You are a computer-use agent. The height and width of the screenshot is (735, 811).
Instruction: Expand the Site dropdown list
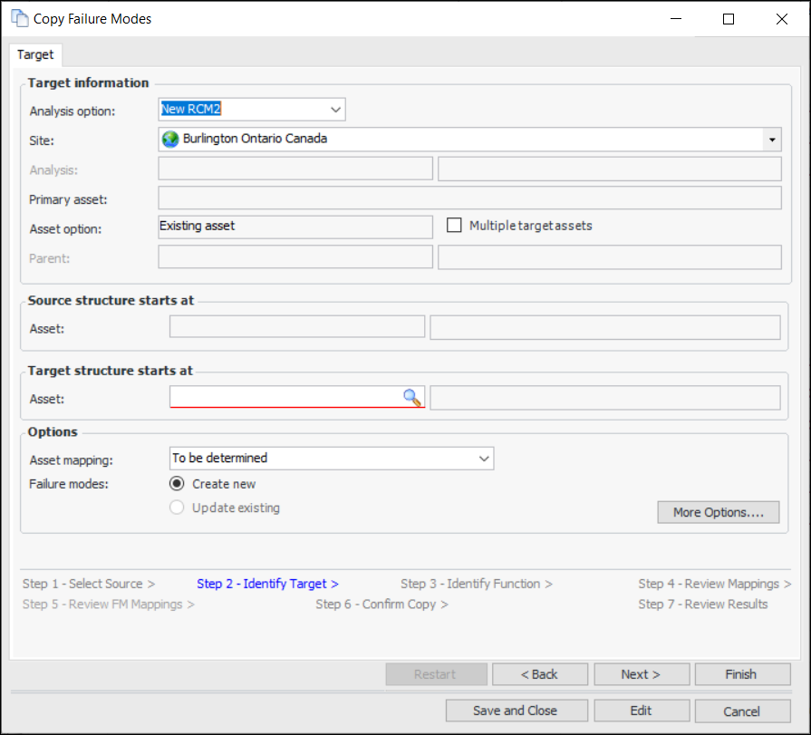(x=771, y=140)
